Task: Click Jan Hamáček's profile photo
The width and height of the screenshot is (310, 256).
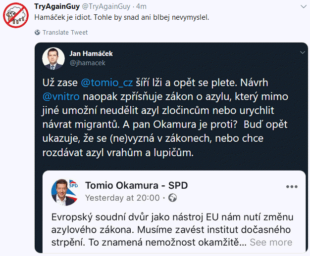Action: coord(55,58)
